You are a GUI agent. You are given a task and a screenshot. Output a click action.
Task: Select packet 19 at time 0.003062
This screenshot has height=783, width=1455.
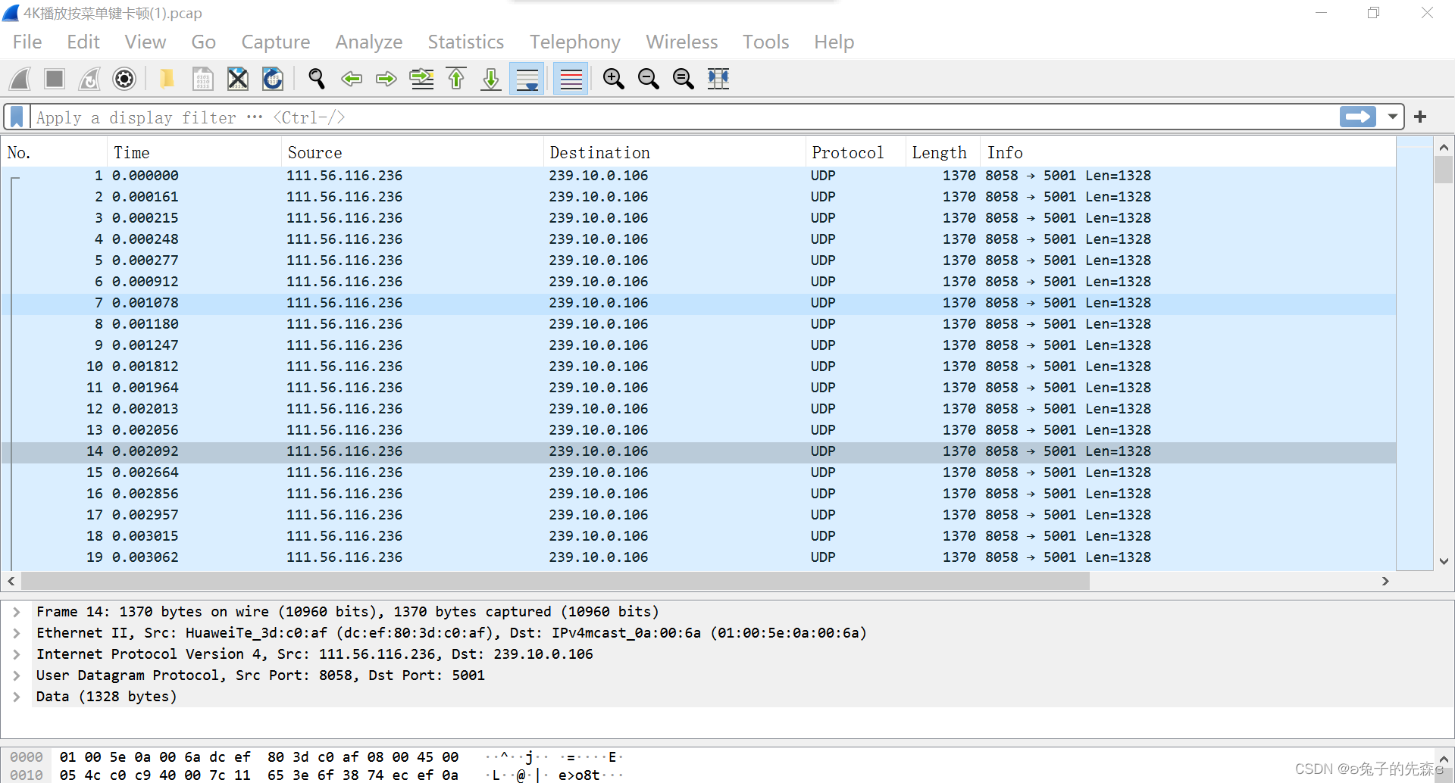tap(699, 557)
